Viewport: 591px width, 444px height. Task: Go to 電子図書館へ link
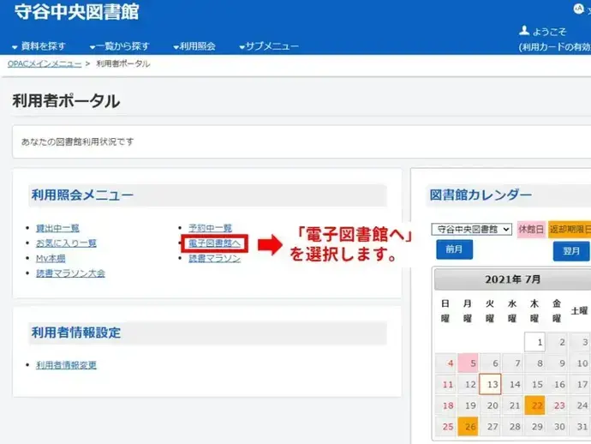(214, 243)
